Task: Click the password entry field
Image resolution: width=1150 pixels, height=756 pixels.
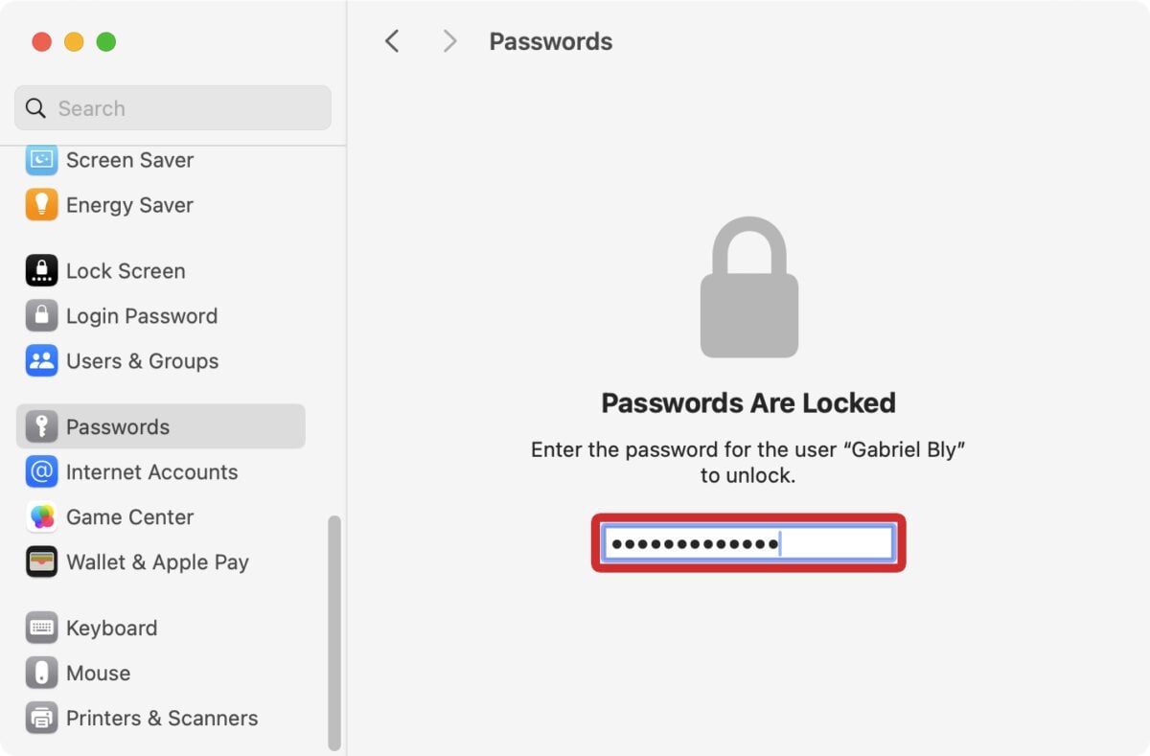Action: pos(747,544)
